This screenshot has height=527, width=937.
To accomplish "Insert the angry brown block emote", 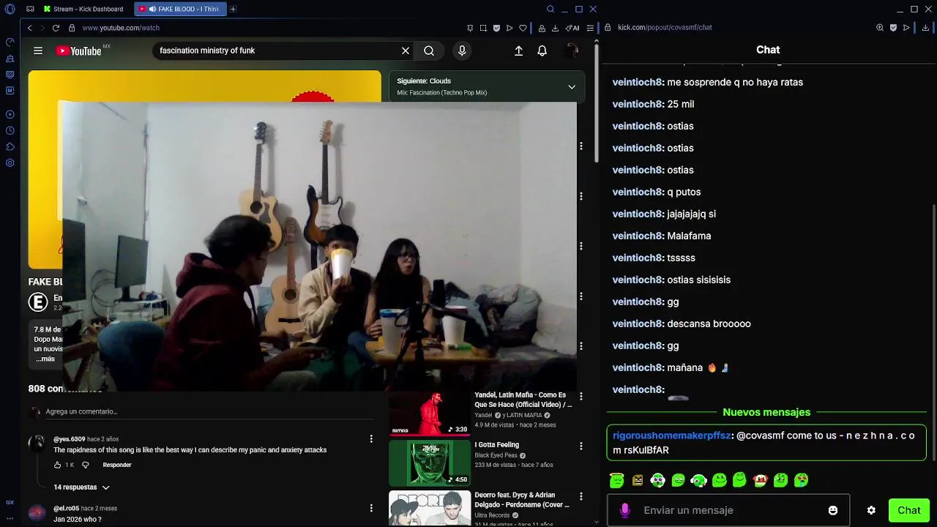I will (638, 480).
